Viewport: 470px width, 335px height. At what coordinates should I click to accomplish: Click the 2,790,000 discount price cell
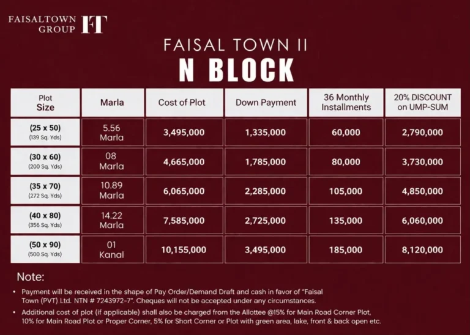[423, 132]
